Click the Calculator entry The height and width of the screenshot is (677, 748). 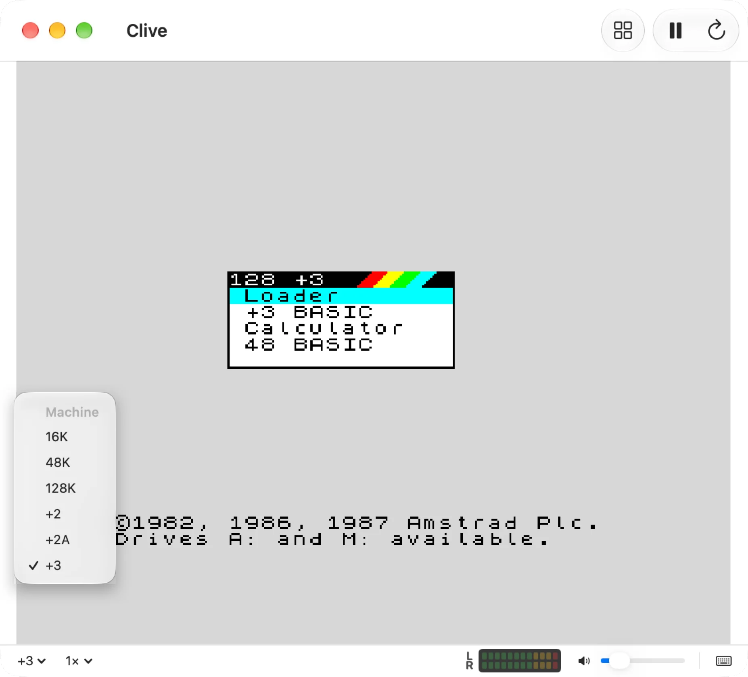tap(341, 328)
